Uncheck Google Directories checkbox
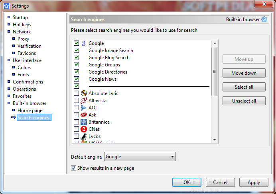Viewport: 276px width, 194px height. coord(76,72)
